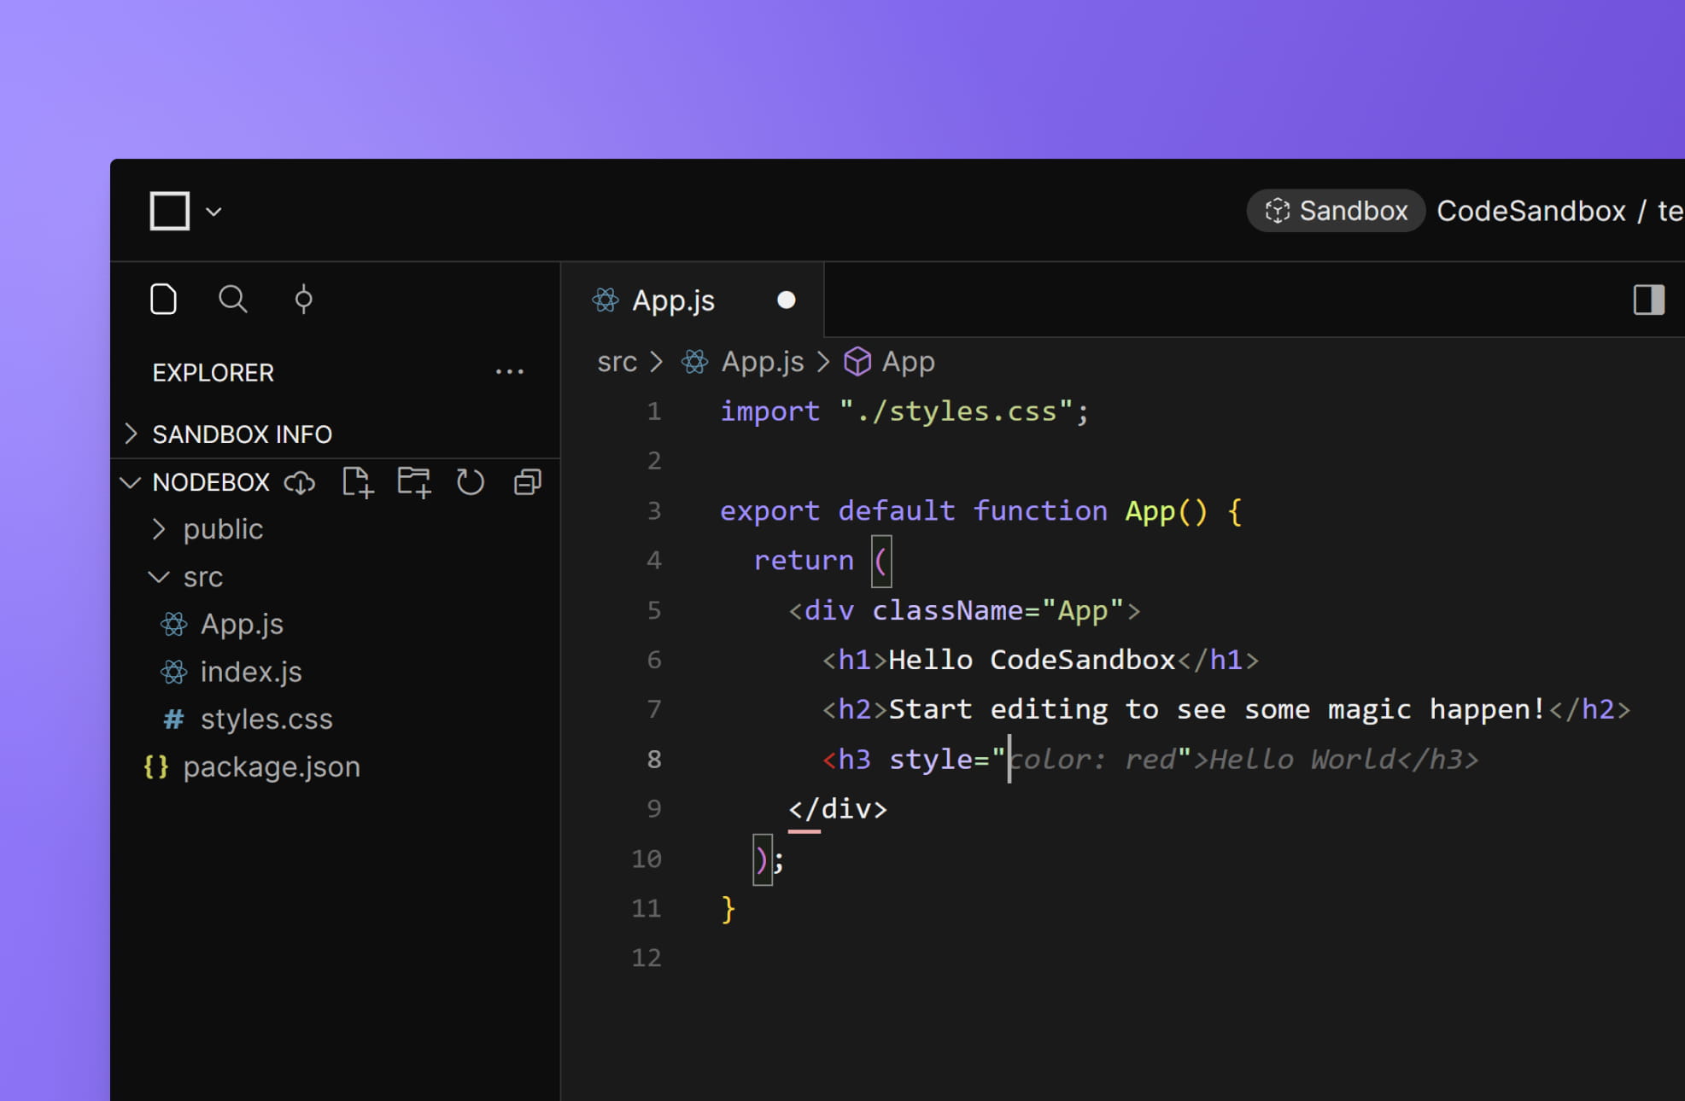Viewport: 1685px width, 1101px height.
Task: Click the unsaved changes dot on App.js tab
Action: [786, 300]
